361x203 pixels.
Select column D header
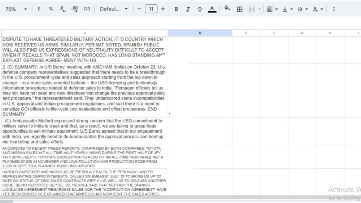pos(200,33)
